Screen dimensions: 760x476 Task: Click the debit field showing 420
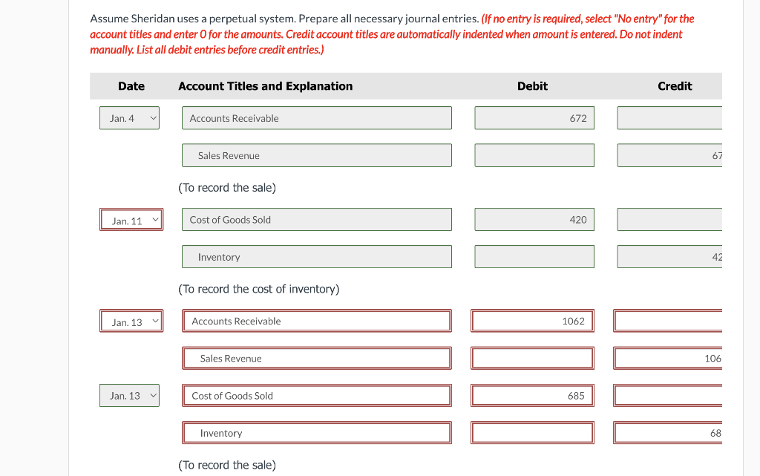(x=534, y=220)
